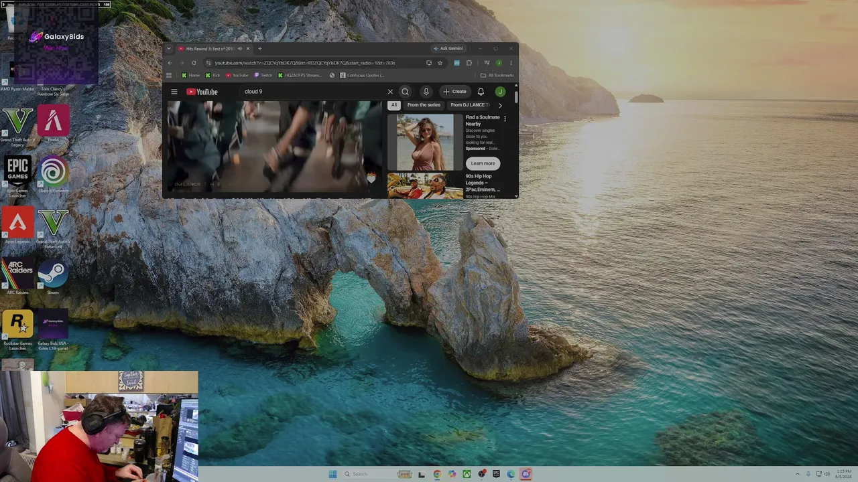
Task: Open the new tab plus button
Action: (259, 48)
